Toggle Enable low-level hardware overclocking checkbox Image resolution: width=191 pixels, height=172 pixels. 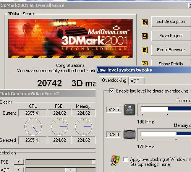click(112, 91)
